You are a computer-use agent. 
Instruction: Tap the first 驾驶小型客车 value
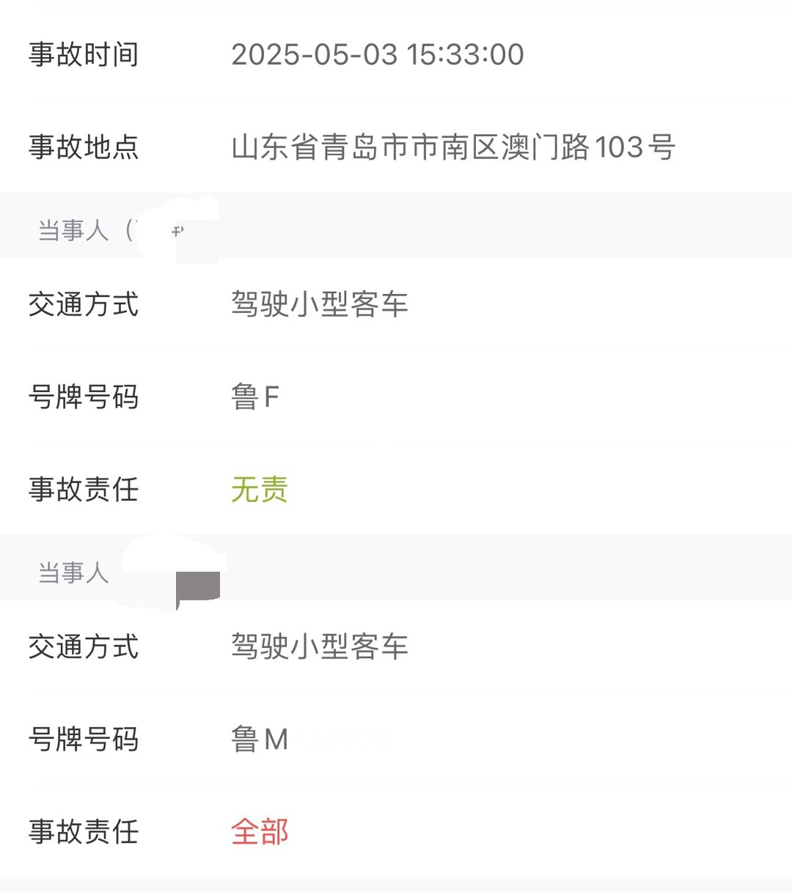(320, 304)
